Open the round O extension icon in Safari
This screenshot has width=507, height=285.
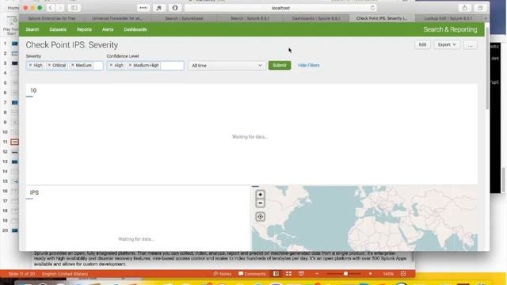[x=175, y=8]
